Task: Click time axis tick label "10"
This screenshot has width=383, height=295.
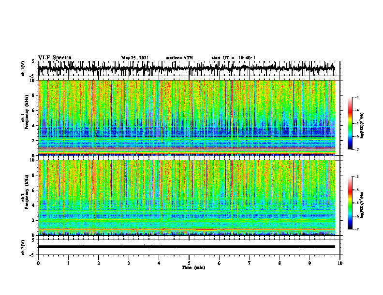Action: pos(340,263)
